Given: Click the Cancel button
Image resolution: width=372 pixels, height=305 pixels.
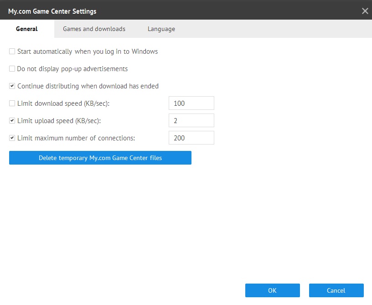Looking at the screenshot, I should (336, 290).
